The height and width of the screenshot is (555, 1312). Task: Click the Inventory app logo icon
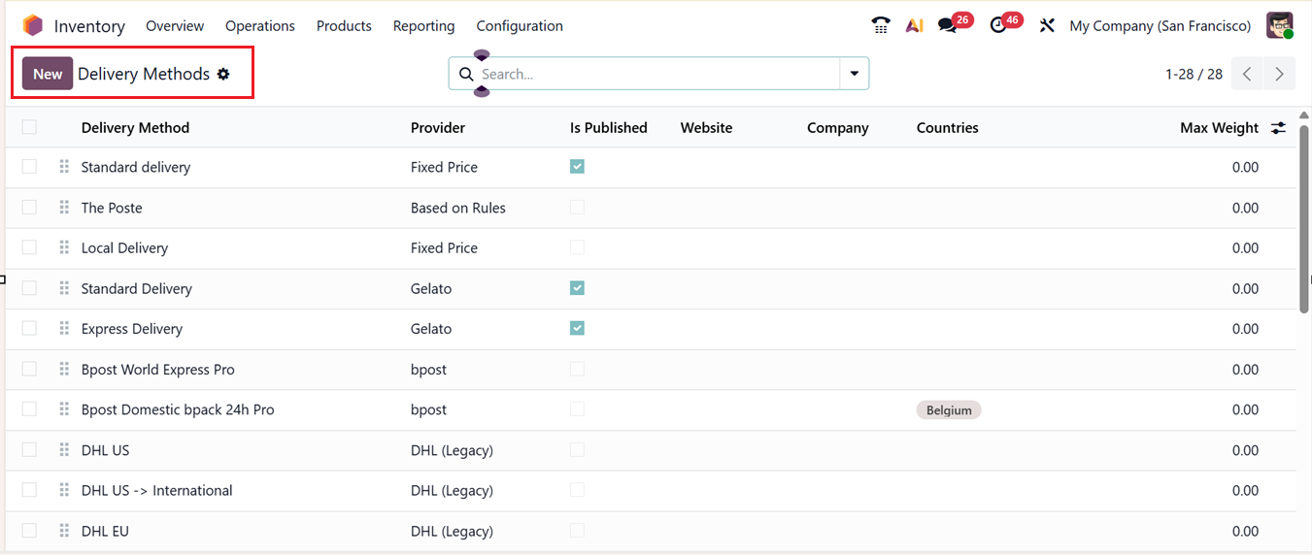pyautogui.click(x=33, y=25)
